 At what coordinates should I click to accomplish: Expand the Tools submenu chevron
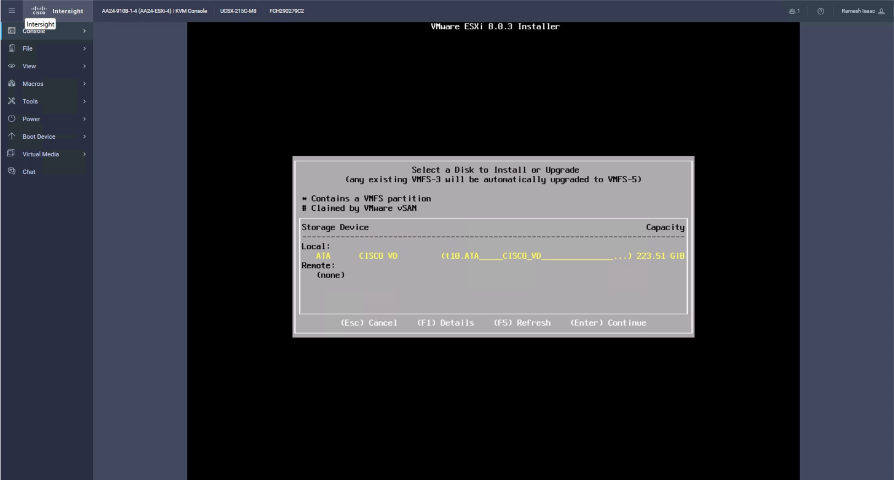84,101
